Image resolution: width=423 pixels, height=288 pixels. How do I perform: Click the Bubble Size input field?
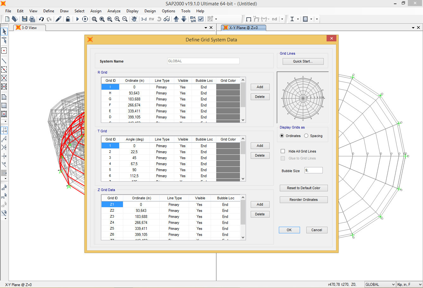click(x=313, y=170)
